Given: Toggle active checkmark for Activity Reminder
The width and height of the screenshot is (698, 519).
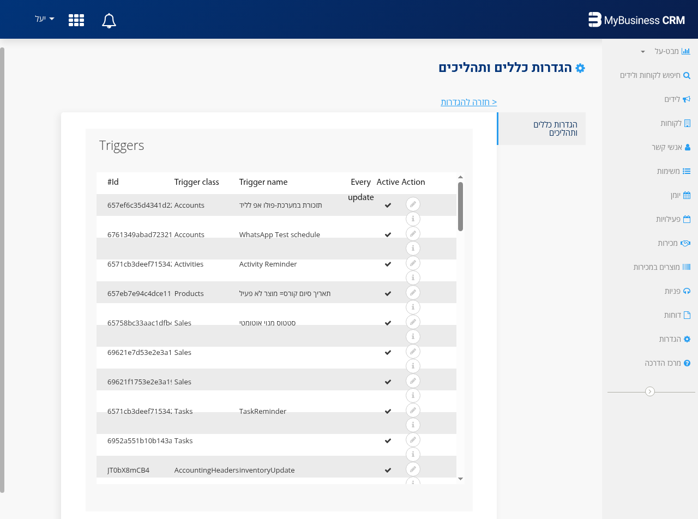Looking at the screenshot, I should click(388, 264).
